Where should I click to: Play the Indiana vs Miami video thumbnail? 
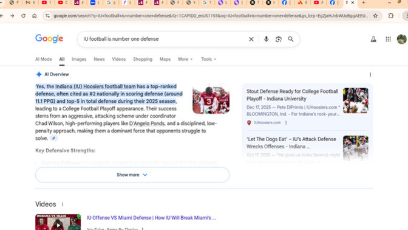point(58,222)
